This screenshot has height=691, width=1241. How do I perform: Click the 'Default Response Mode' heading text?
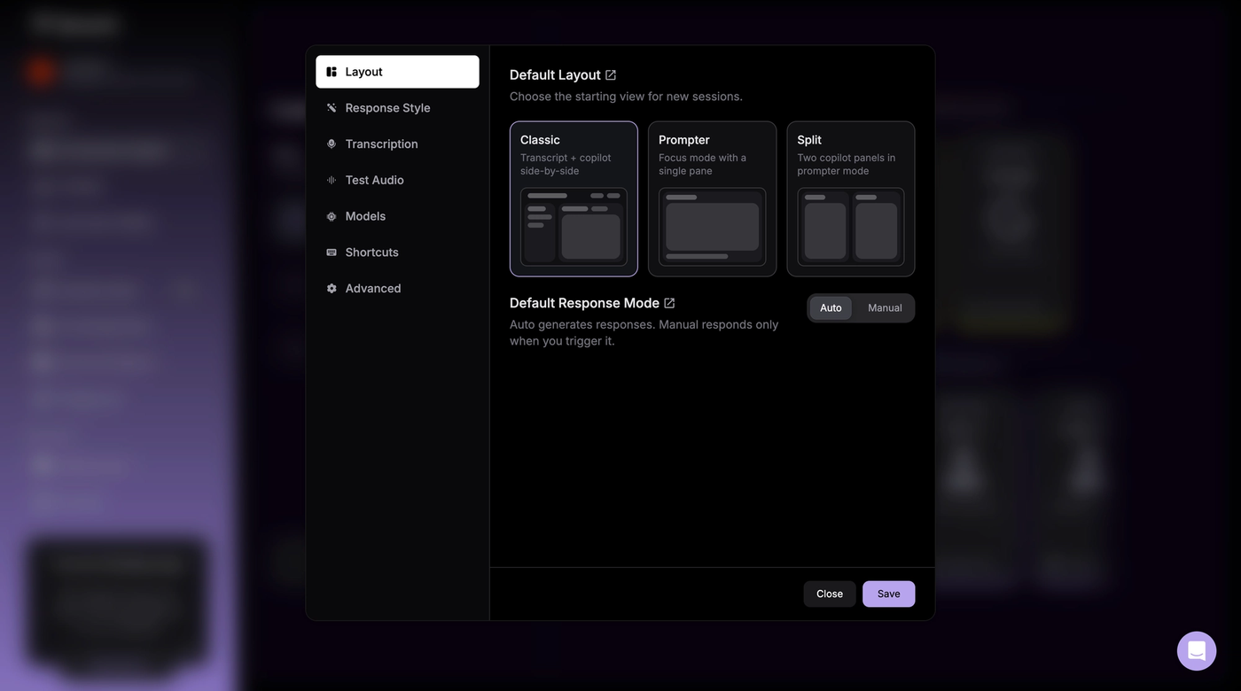(x=584, y=303)
